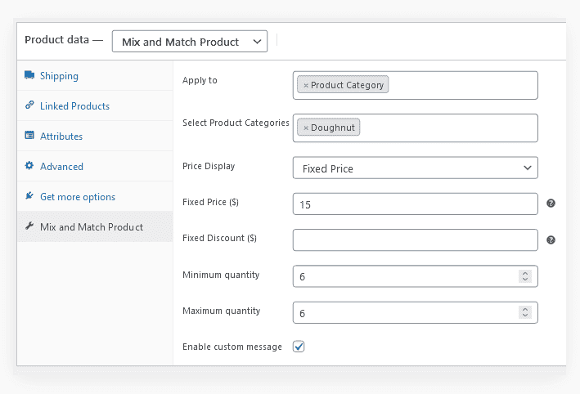The width and height of the screenshot is (580, 394).
Task: Focus the Fixed Price input field
Action: point(409,204)
